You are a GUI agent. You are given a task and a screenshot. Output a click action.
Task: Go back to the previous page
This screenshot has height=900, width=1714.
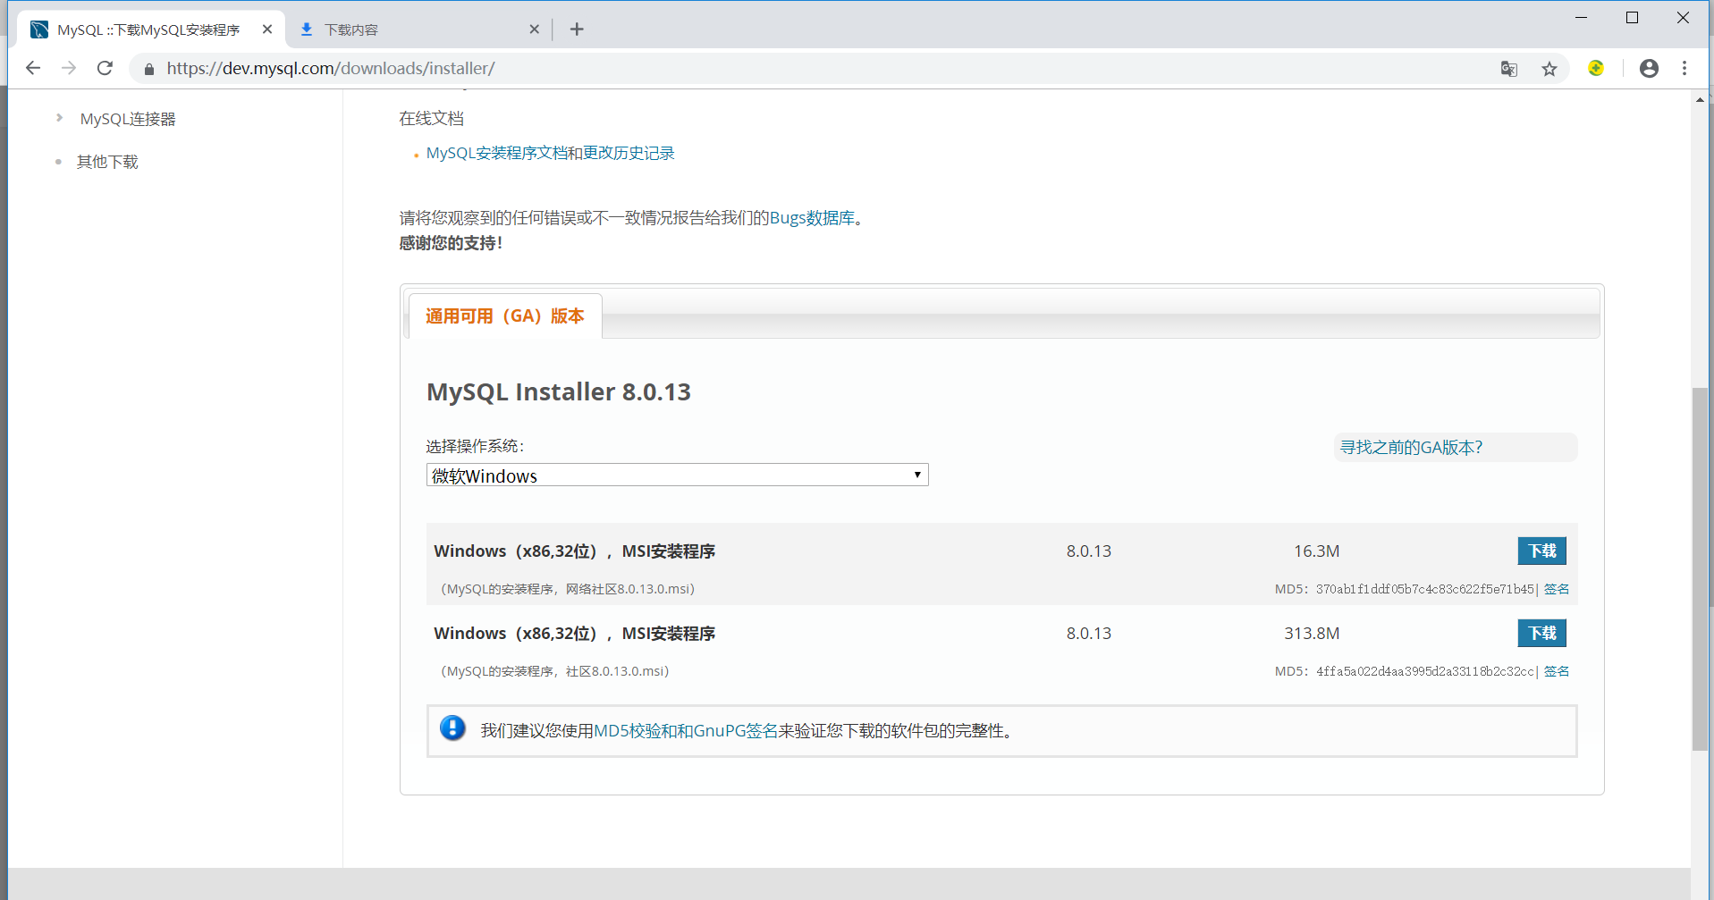pyautogui.click(x=33, y=68)
